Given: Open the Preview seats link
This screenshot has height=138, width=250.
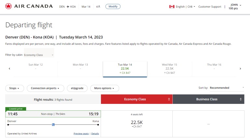Looking at the screenshot, I should pos(81,133).
